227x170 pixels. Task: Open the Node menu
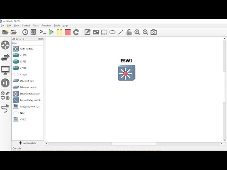pyautogui.click(x=35, y=25)
